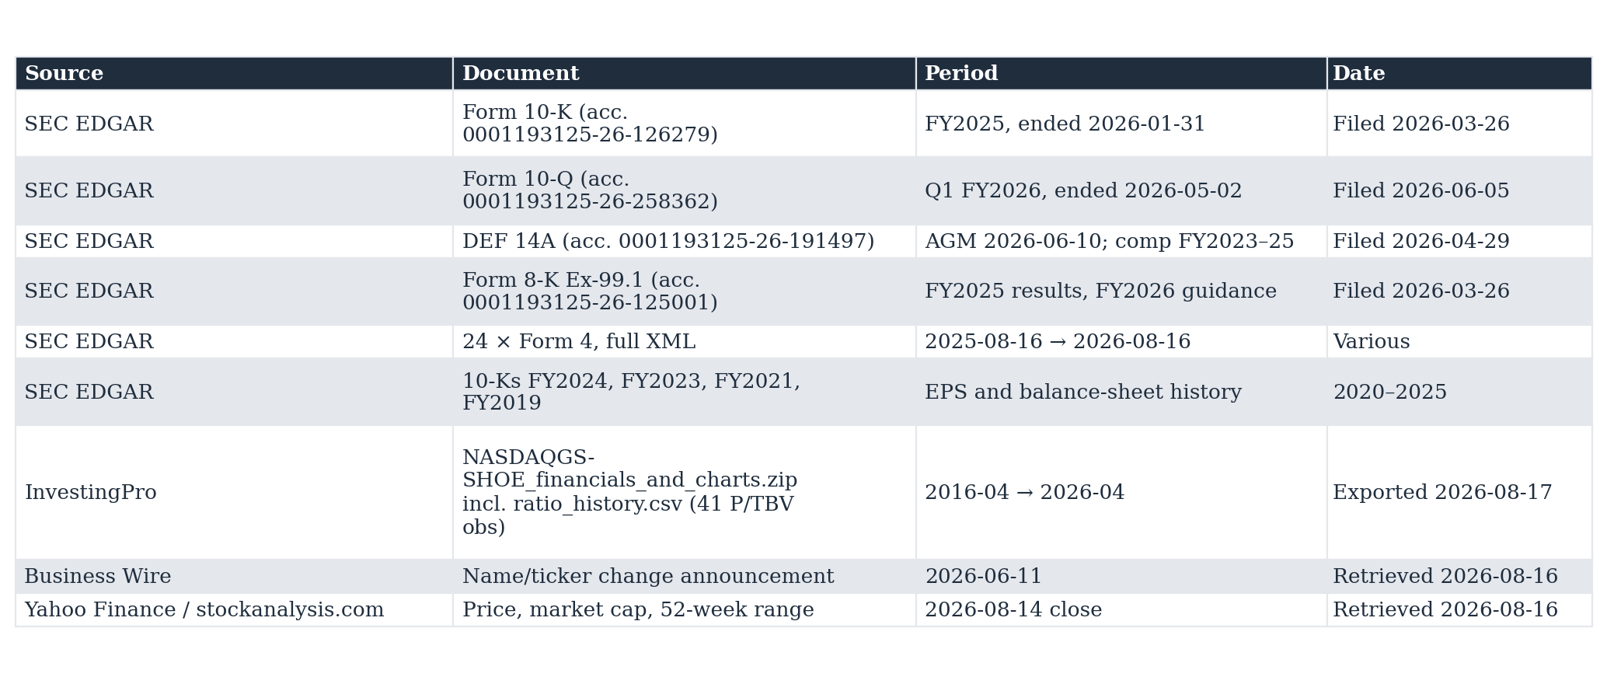Click the Business Wire source cell
Viewport: 1607px width, 684px height.
234,577
